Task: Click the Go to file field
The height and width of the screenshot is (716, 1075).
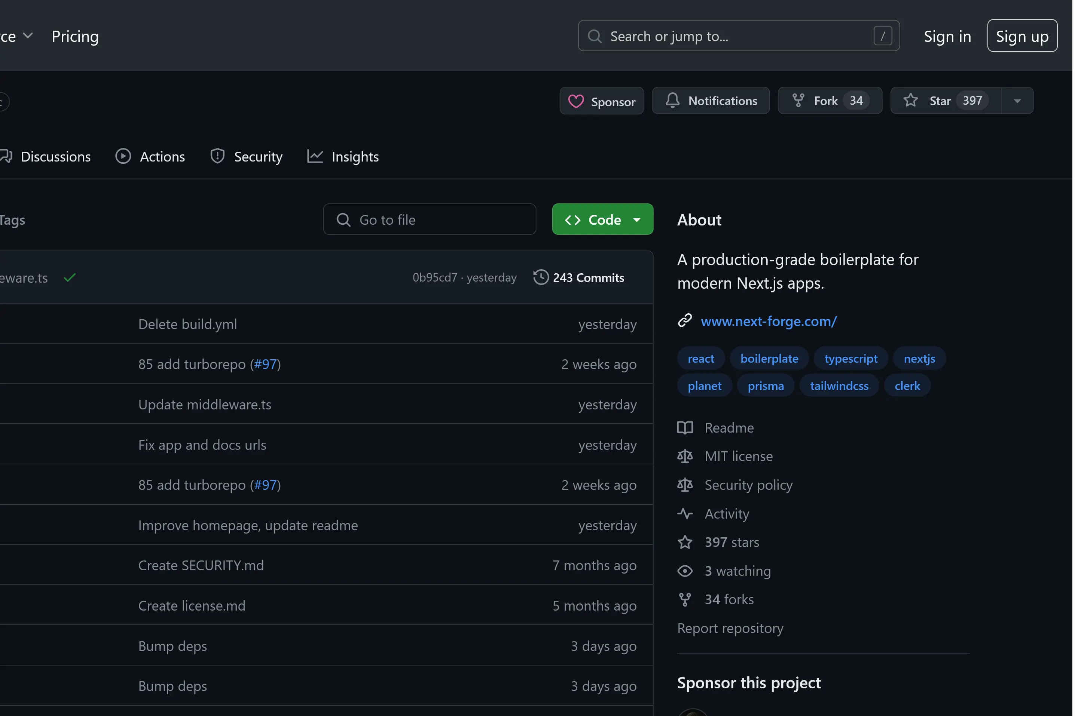Action: [x=429, y=219]
